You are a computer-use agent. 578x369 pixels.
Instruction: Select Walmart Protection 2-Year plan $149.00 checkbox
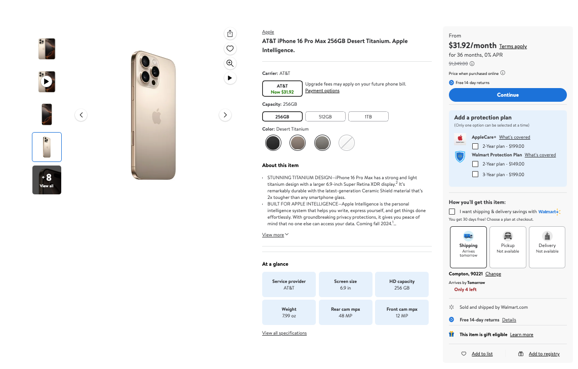pos(475,164)
